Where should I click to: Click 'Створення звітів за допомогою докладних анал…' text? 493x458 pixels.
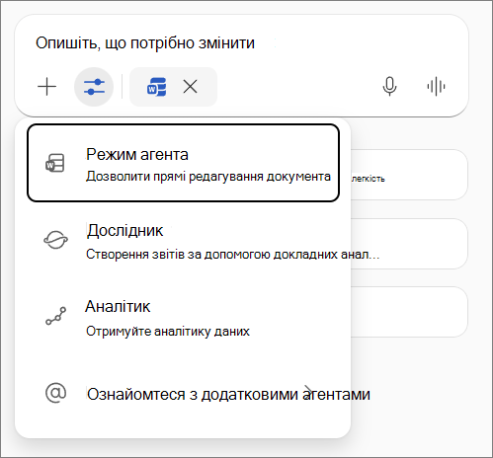(232, 255)
